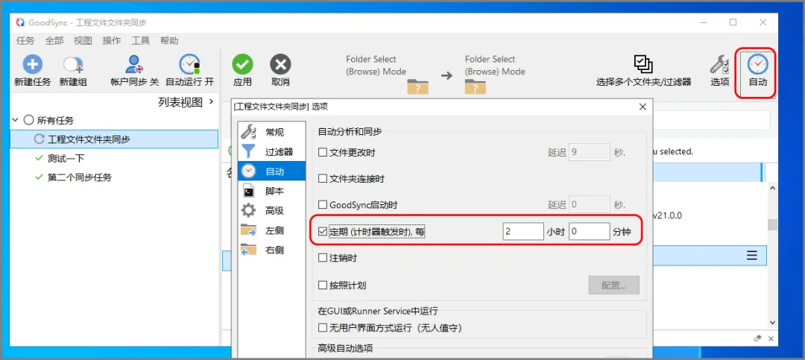Click scrollbar up arrow in background panel
This screenshot has height=360, width=805.
pyautogui.click(x=771, y=189)
